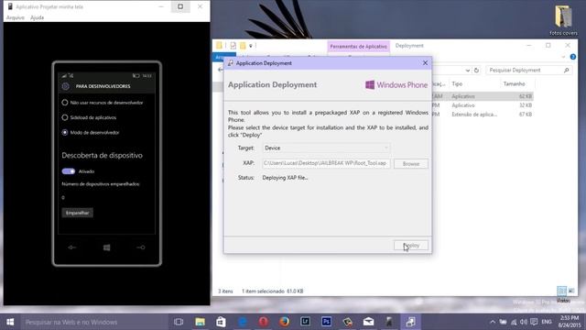Viewport: 586px width, 330px height.
Task: Select 'Modo de desenvolvedor' radio option
Action: (x=91, y=132)
